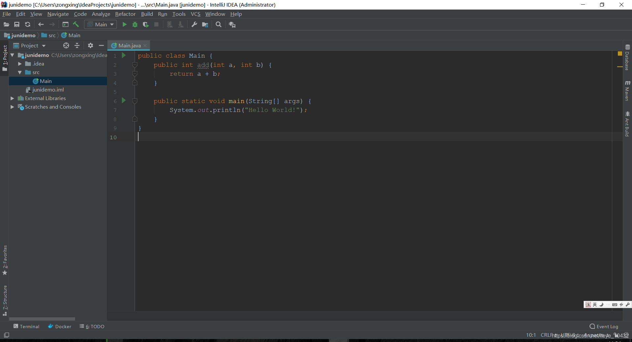632x342 pixels.
Task: Expand Scratches and Consoles node
Action: click(x=12, y=107)
